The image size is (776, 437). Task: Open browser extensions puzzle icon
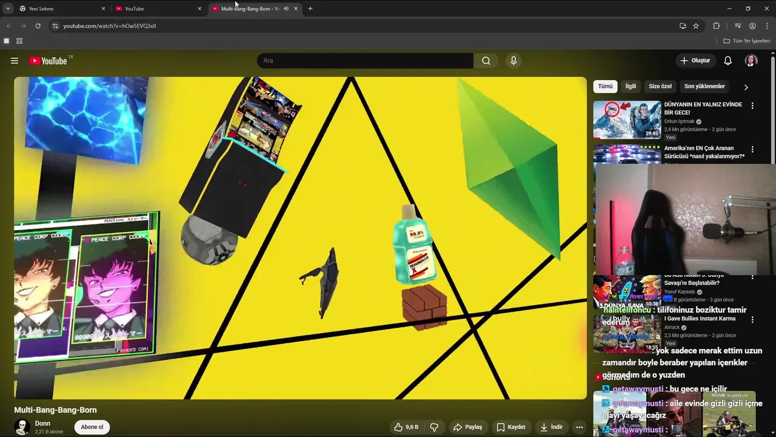717,26
